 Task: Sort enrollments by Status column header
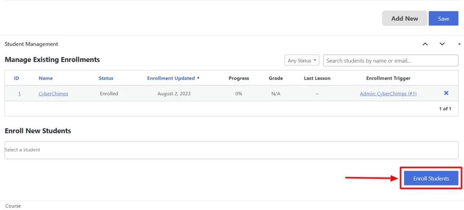pos(106,78)
